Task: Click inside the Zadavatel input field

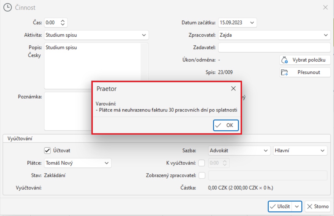Action: pos(273,48)
